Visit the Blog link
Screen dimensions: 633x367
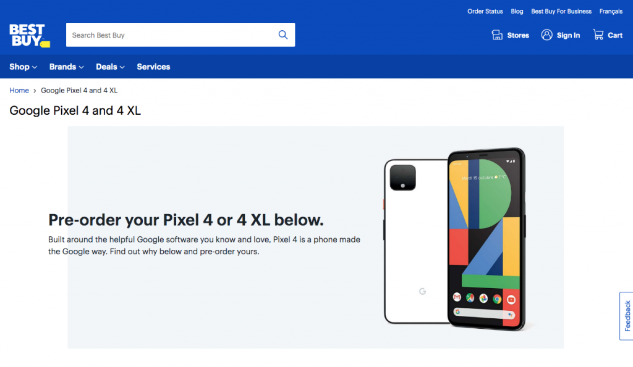(517, 11)
